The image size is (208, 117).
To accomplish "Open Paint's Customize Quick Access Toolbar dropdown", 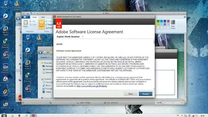I will (37, 13).
